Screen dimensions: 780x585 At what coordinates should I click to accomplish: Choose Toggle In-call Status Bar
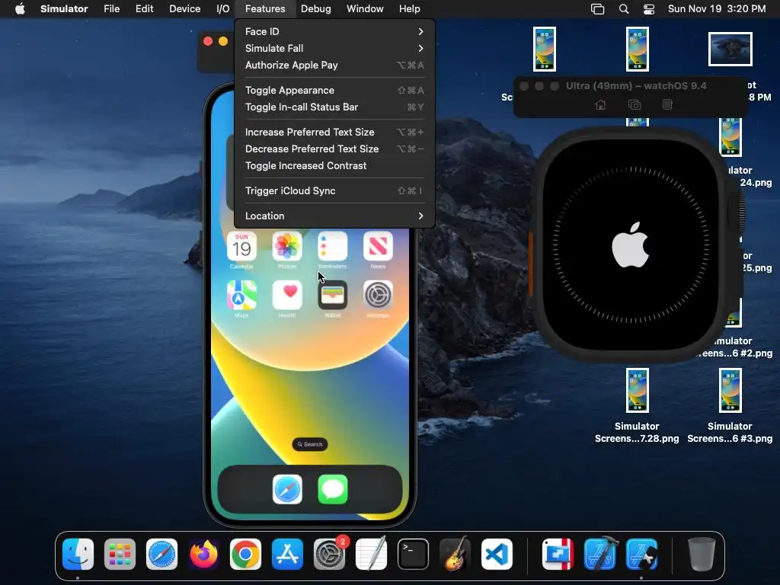(334, 107)
